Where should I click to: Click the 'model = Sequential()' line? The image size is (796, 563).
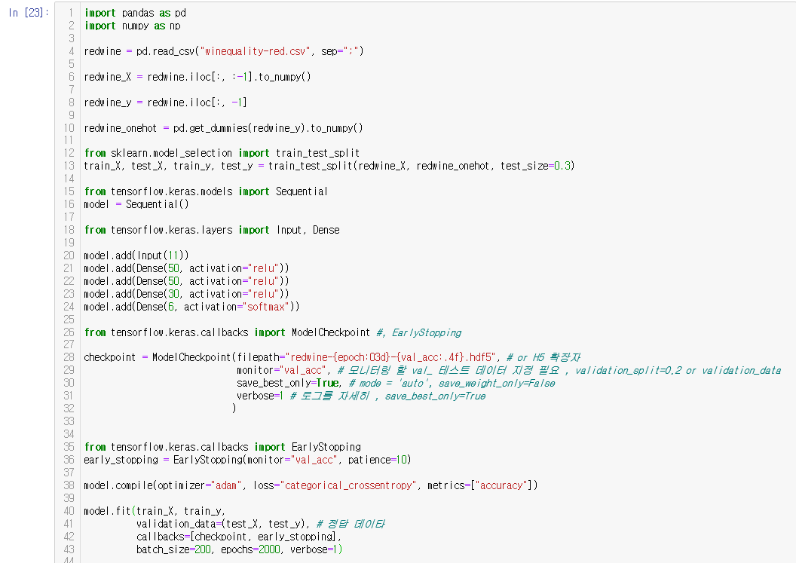point(136,204)
